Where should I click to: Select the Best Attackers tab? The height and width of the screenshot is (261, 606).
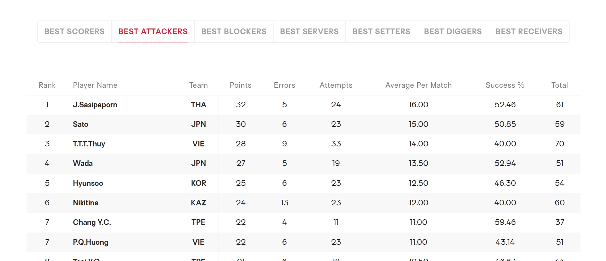(x=153, y=31)
